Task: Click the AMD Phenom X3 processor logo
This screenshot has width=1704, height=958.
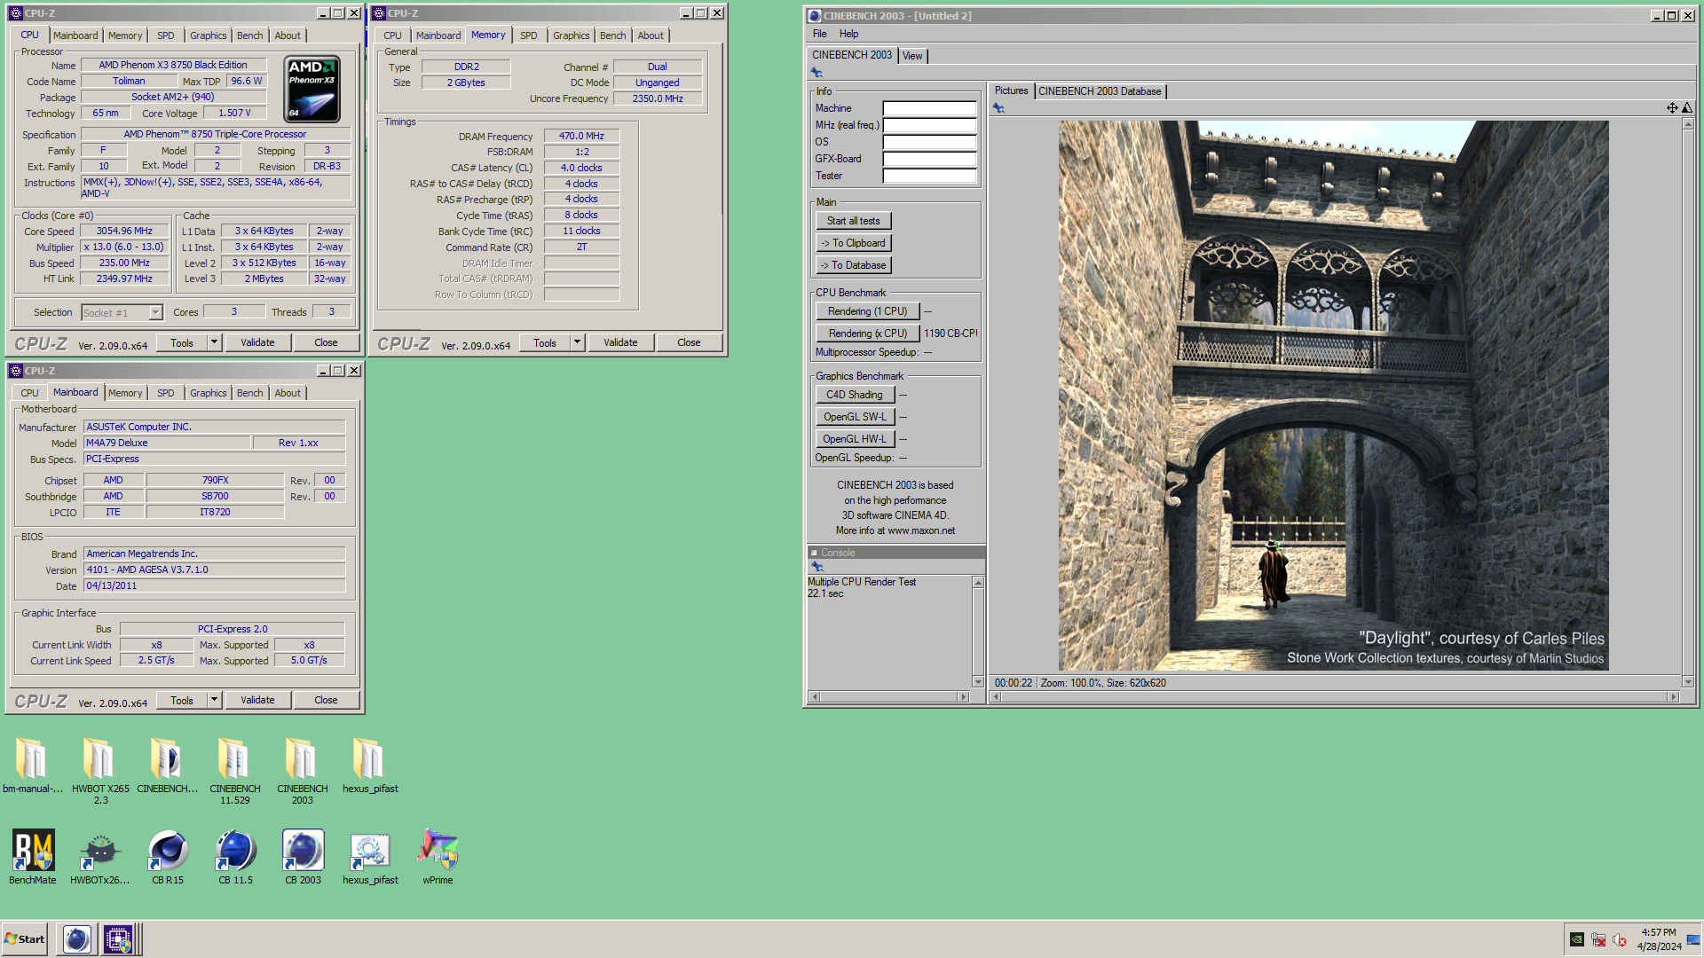Action: [312, 89]
